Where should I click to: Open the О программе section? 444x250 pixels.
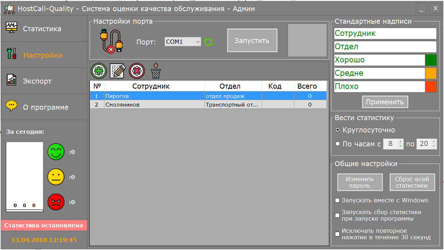44,108
